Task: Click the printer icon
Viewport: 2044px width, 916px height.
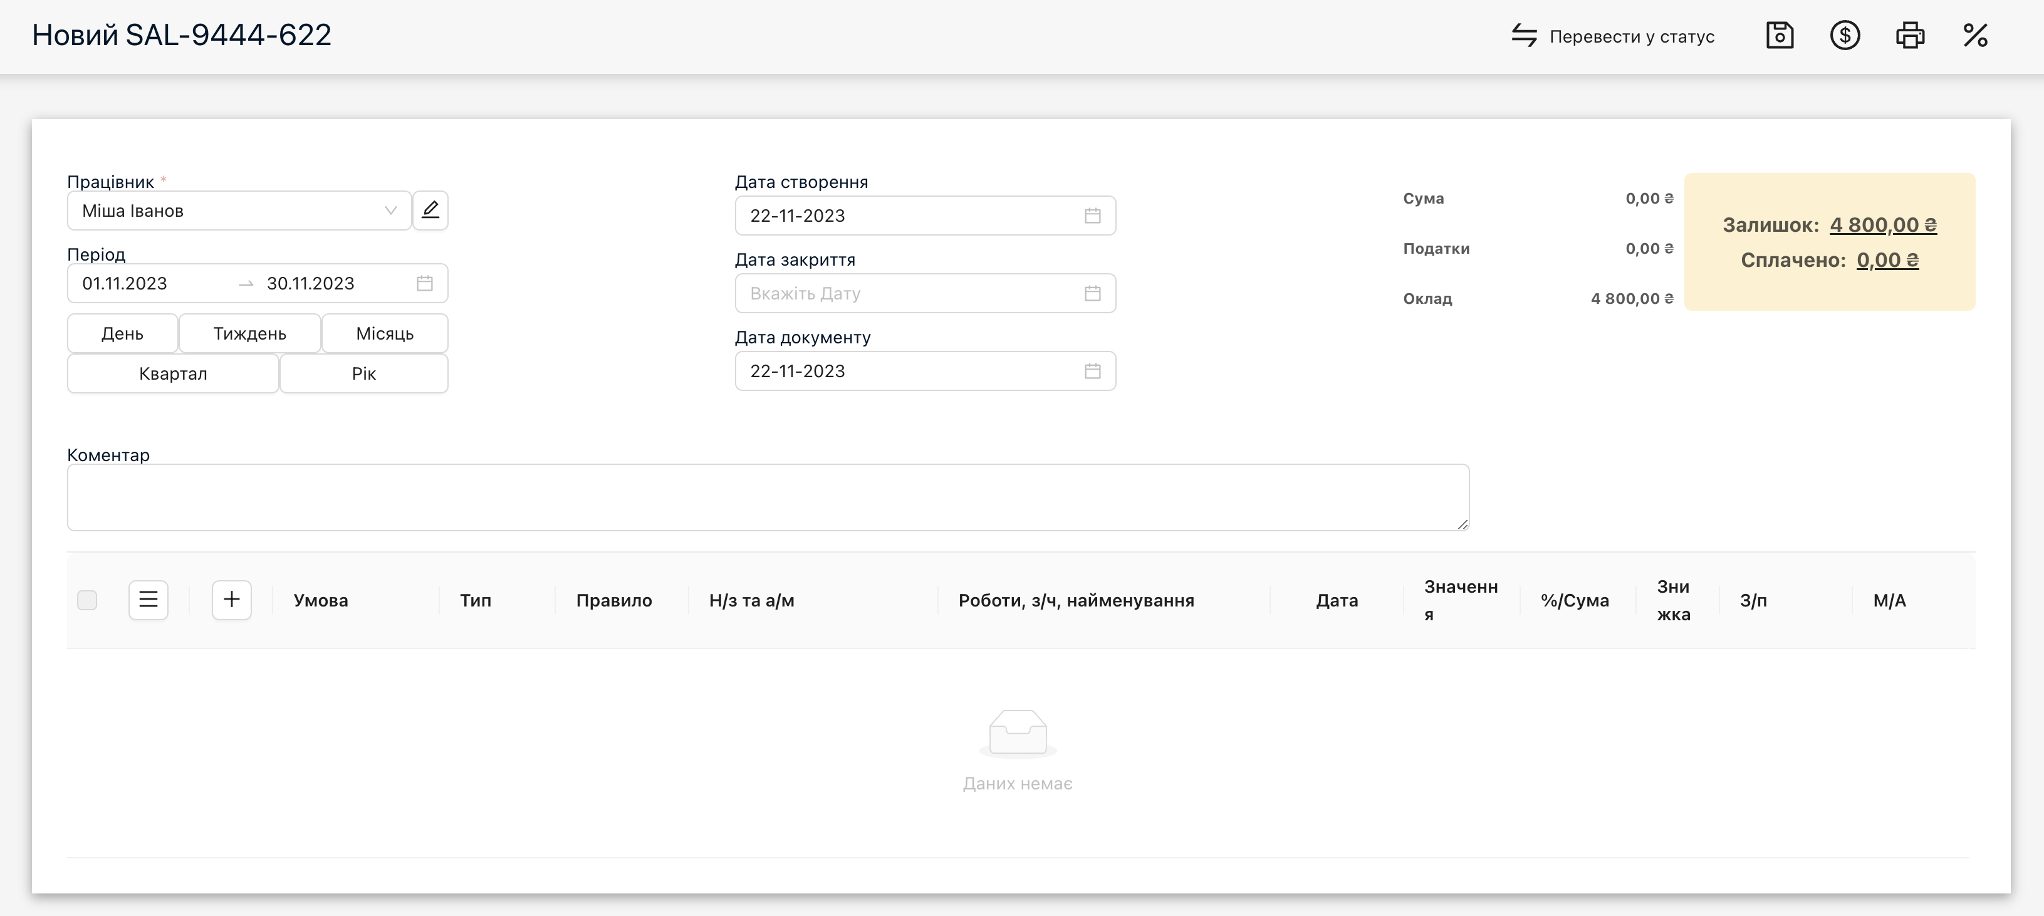Action: [1910, 36]
